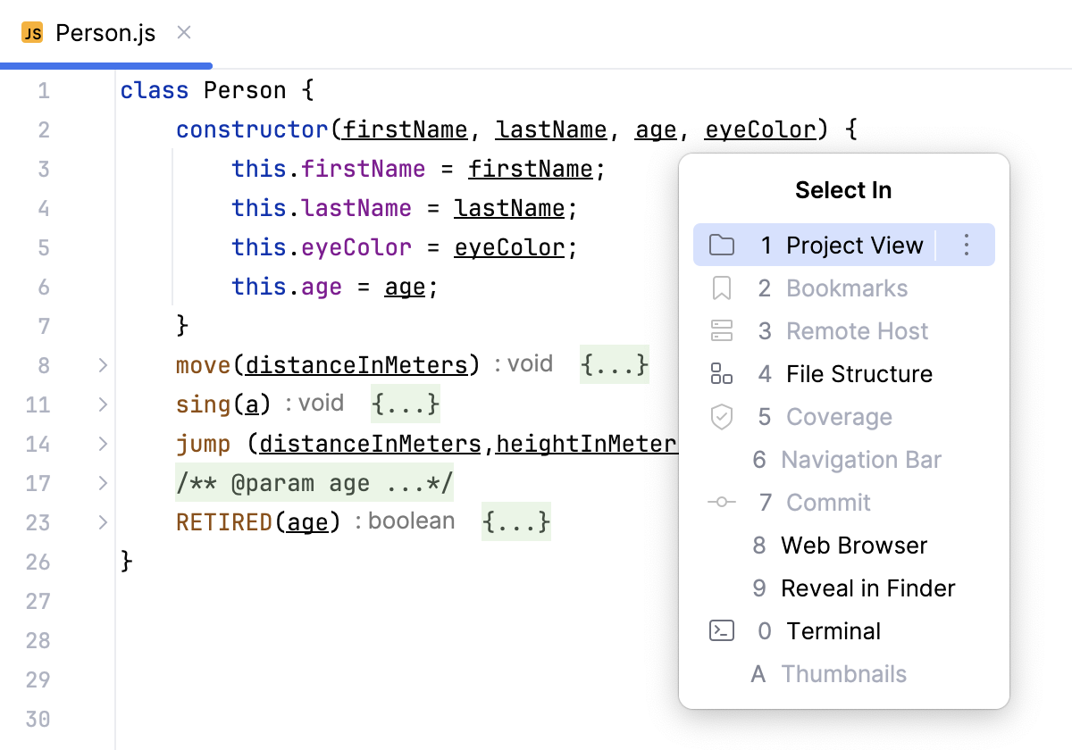The width and height of the screenshot is (1072, 750).
Task: Expand the folded RETIRED method
Action: (103, 522)
